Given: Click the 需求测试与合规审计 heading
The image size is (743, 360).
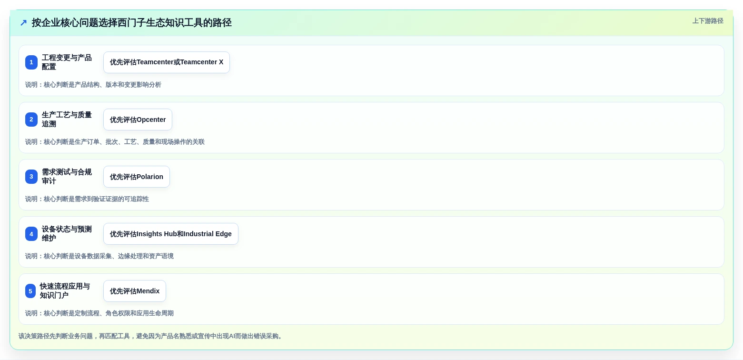Looking at the screenshot, I should (67, 177).
